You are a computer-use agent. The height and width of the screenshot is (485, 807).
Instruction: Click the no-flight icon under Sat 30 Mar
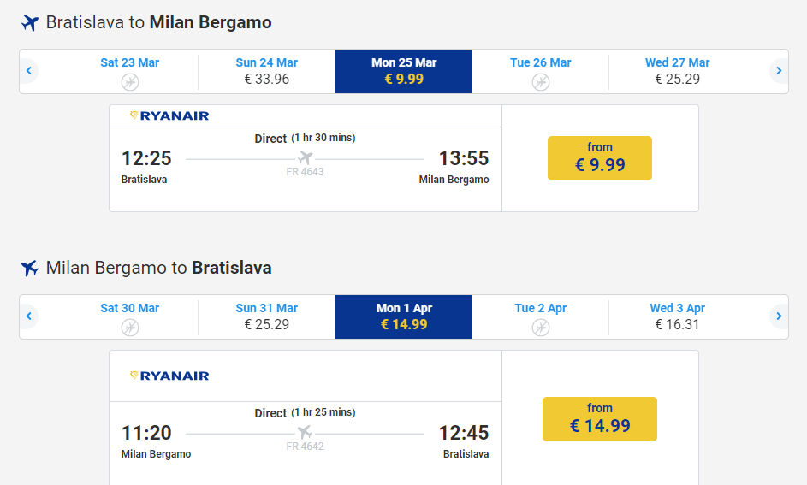[x=130, y=328]
